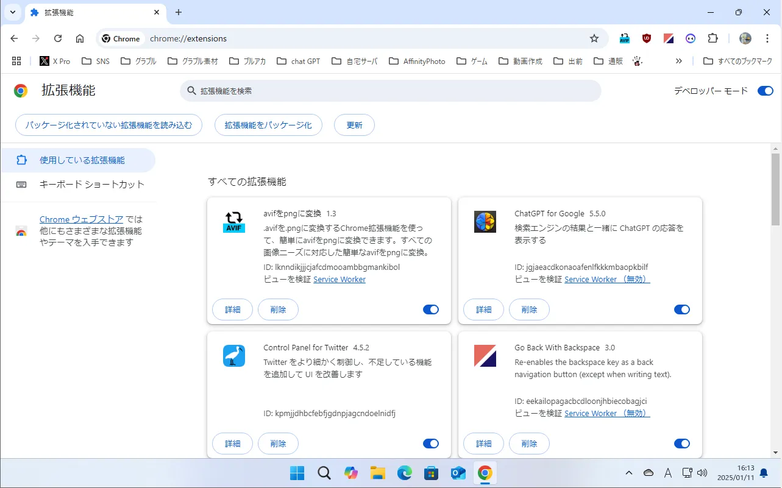The image size is (782, 488).
Task: Open the AVIF converter toolbar extension
Action: click(x=625, y=38)
